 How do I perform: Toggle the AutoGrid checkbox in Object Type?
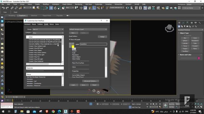pos(185,35)
